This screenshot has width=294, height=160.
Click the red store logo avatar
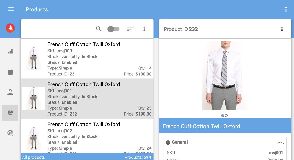[x=10, y=28]
